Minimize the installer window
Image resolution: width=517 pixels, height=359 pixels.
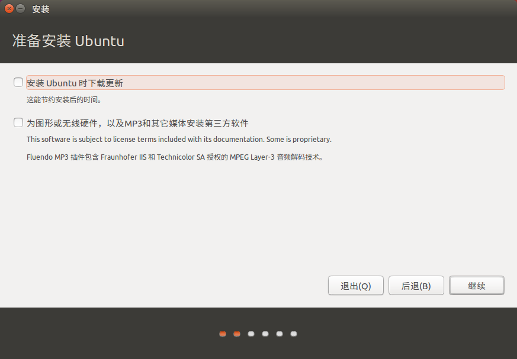pos(21,8)
